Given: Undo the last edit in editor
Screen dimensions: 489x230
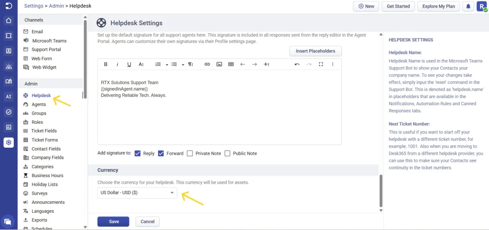Looking at the screenshot, I should pyautogui.click(x=297, y=64).
